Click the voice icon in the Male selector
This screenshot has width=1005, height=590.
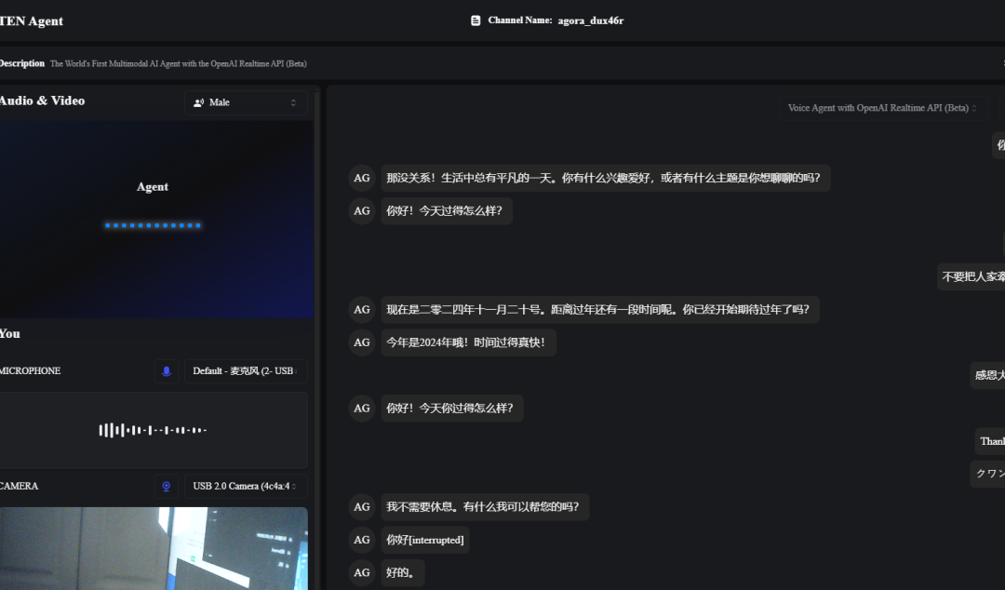[x=198, y=102]
